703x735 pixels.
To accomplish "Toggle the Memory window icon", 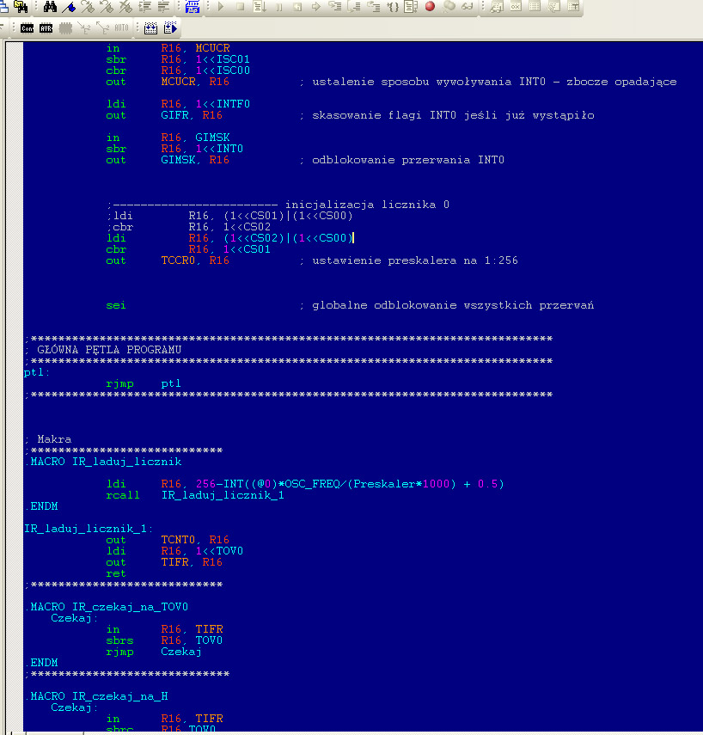I will coord(535,7).
